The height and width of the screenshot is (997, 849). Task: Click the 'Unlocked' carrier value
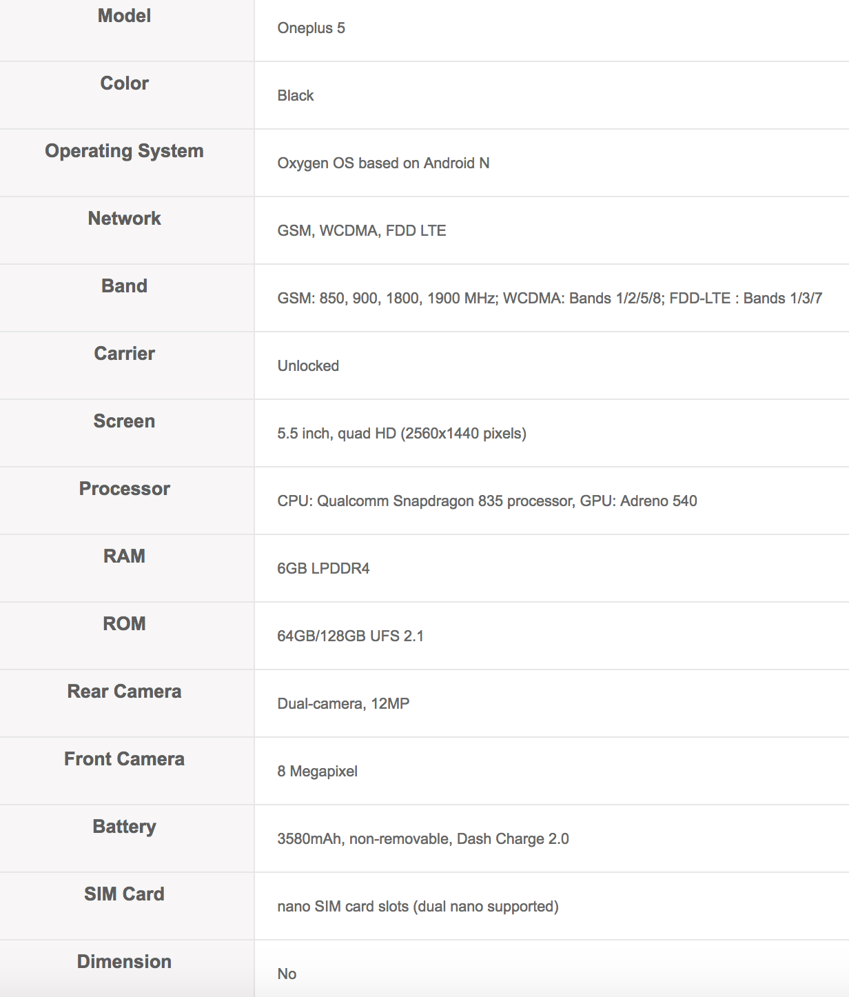[x=308, y=366]
